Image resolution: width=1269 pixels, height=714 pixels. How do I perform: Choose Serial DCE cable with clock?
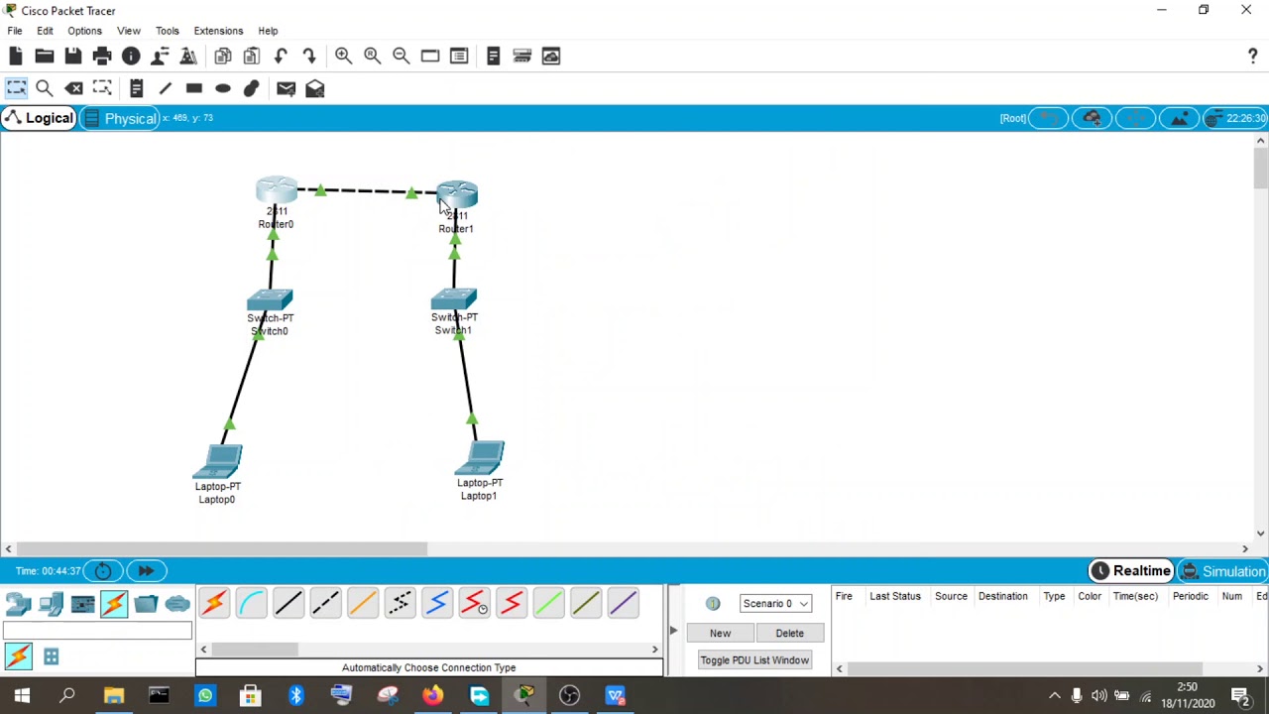[474, 603]
